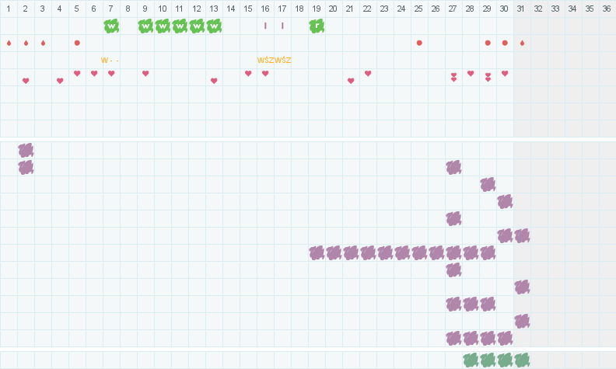This screenshot has width=616, height=369.
Task: Select the red circle on day 5
Action: (x=77, y=43)
